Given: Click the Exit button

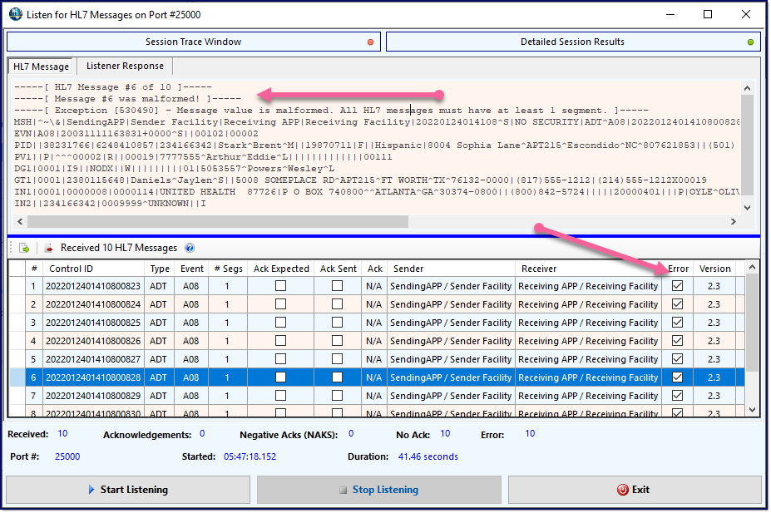Looking at the screenshot, I should (635, 490).
